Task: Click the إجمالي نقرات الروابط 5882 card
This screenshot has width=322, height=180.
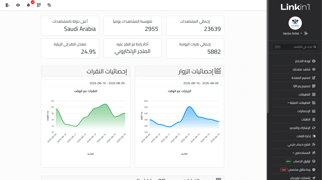Action: click(x=195, y=48)
